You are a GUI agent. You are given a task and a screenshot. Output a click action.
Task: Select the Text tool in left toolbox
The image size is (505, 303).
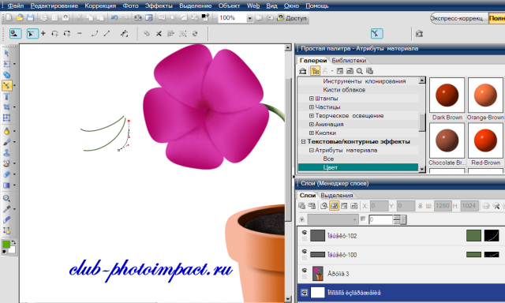point(6,96)
